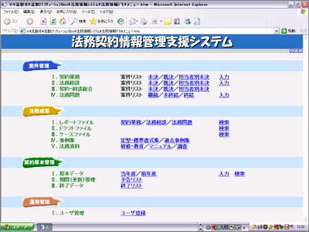
Task: Click the Print printer icon
Action: (x=144, y=21)
